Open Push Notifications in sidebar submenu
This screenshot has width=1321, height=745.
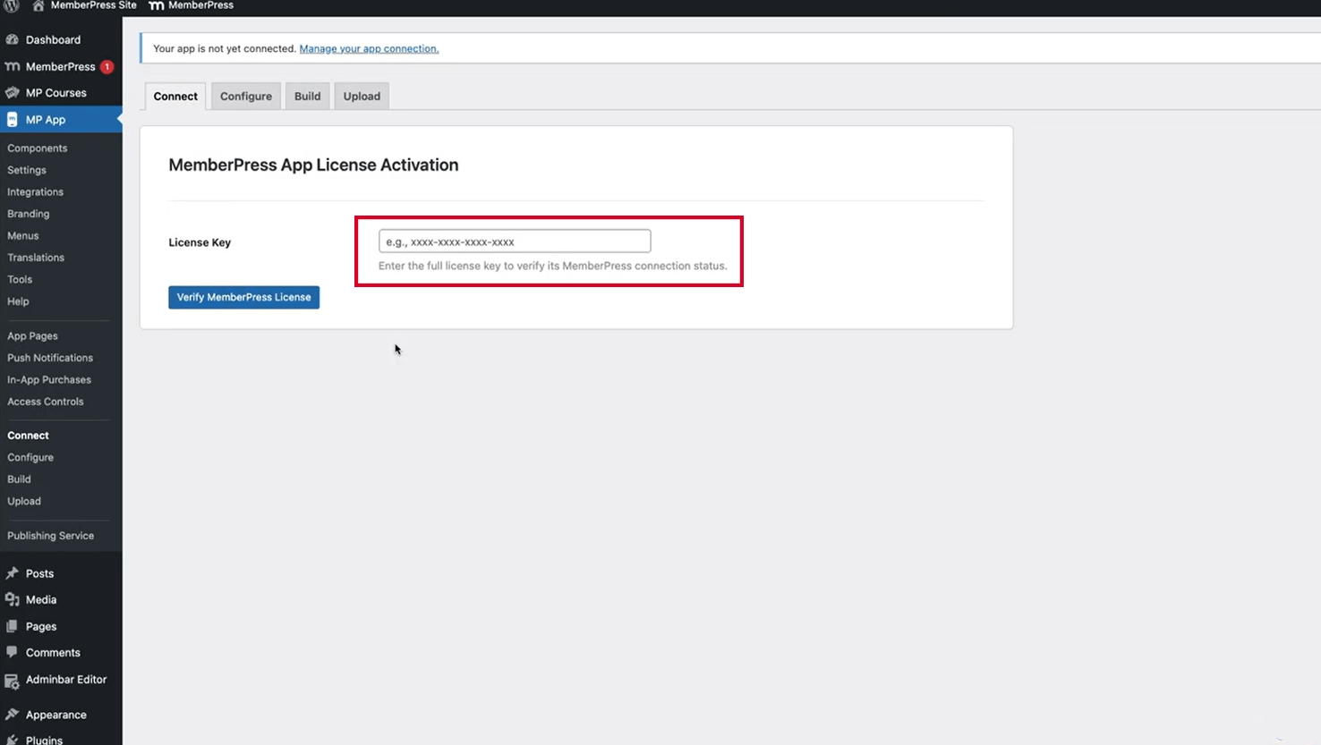point(50,358)
